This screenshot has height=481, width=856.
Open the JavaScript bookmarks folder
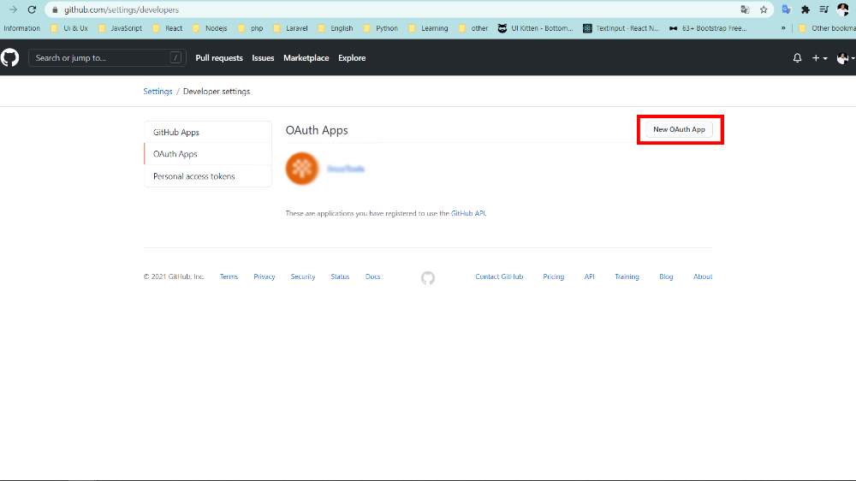[120, 28]
